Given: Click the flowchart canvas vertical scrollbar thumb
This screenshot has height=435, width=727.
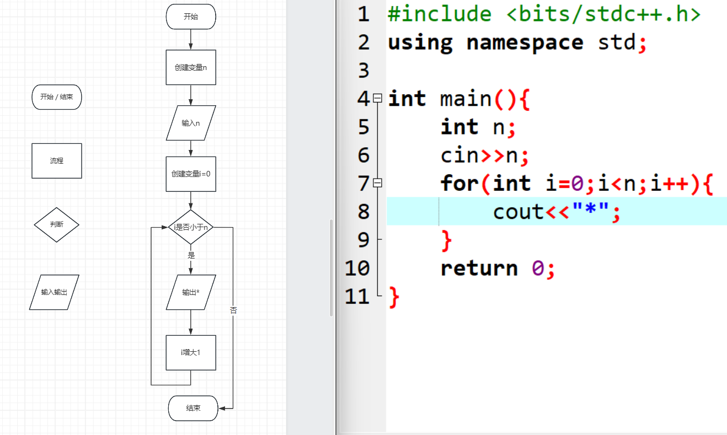Looking at the screenshot, I should pos(331,267).
